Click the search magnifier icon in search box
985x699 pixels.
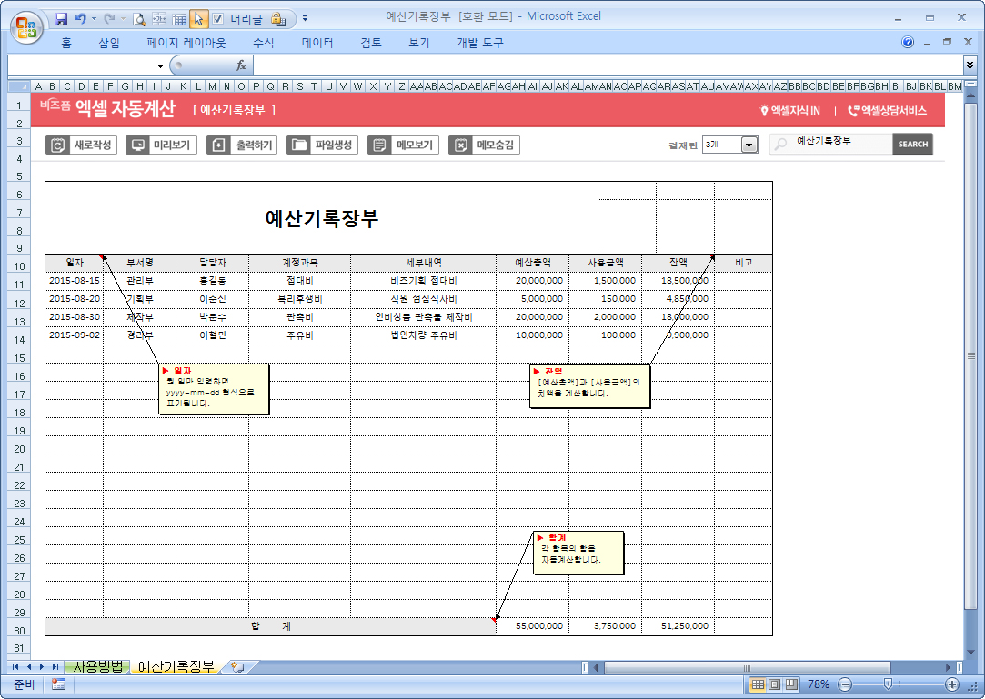tap(781, 144)
